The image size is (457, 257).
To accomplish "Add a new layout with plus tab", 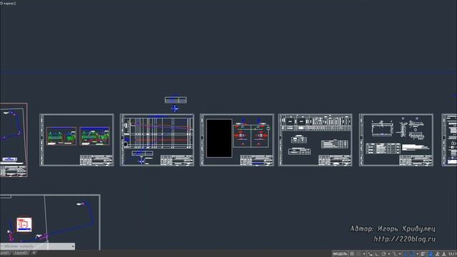I will tap(34, 253).
